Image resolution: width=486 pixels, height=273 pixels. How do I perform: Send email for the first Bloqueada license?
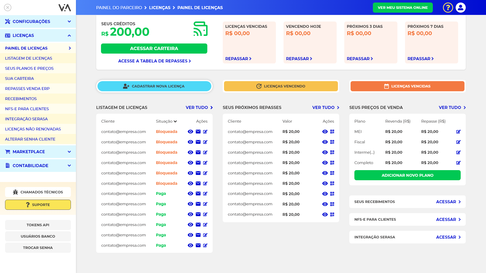click(x=198, y=132)
